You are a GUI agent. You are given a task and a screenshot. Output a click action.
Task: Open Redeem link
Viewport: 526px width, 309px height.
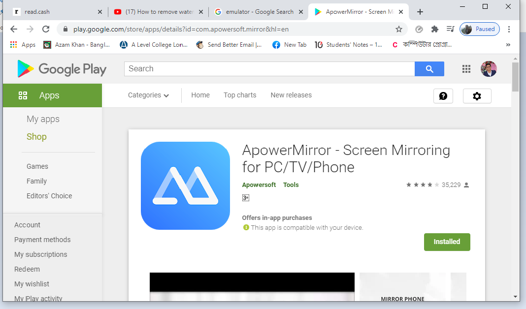[27, 269]
